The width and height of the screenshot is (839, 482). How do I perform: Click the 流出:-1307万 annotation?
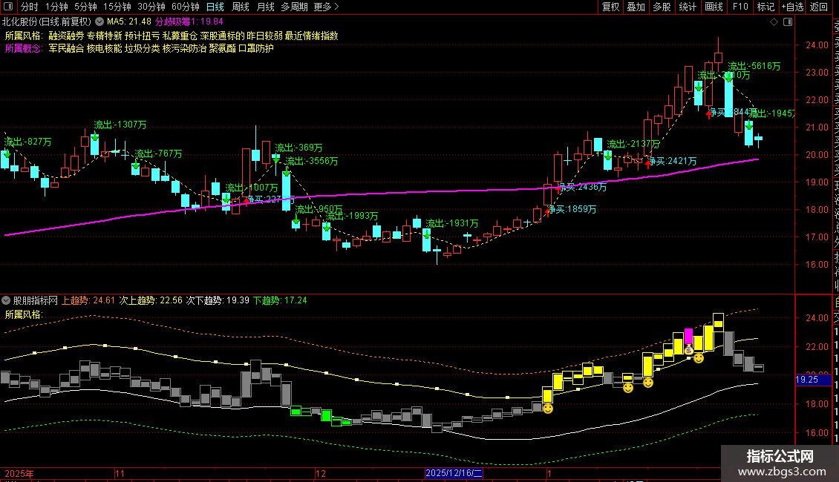pyautogui.click(x=120, y=125)
